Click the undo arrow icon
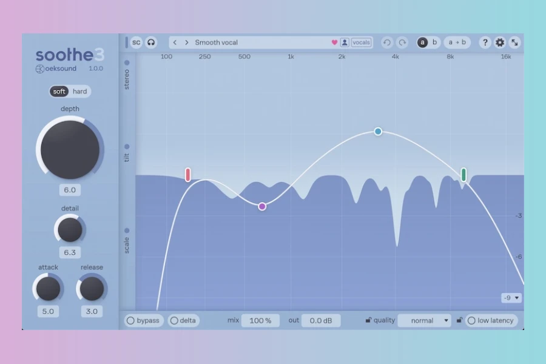The width and height of the screenshot is (546, 364). [387, 42]
